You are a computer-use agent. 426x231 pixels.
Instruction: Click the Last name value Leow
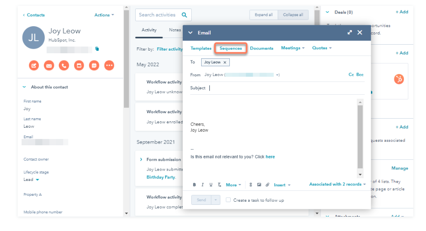click(29, 126)
